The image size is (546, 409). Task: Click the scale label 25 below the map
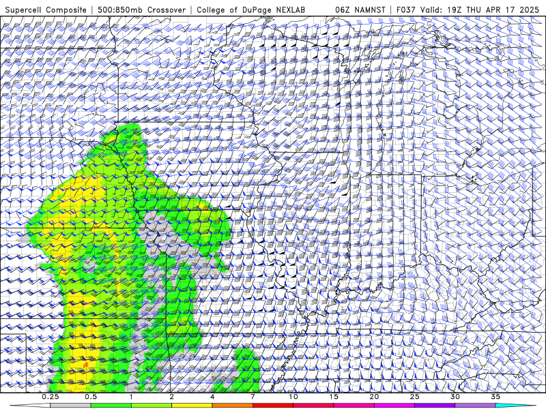(414, 397)
